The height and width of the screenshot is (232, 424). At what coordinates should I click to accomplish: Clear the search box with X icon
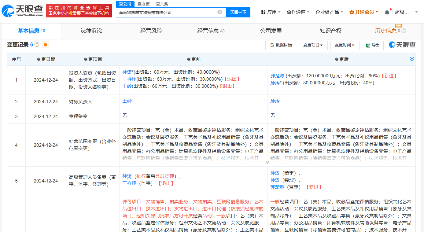[219, 12]
